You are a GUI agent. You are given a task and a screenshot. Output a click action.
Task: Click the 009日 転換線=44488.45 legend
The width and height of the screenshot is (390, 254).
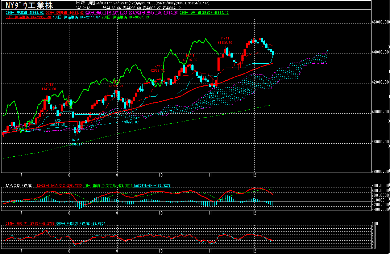pyautogui.click(x=65, y=13)
